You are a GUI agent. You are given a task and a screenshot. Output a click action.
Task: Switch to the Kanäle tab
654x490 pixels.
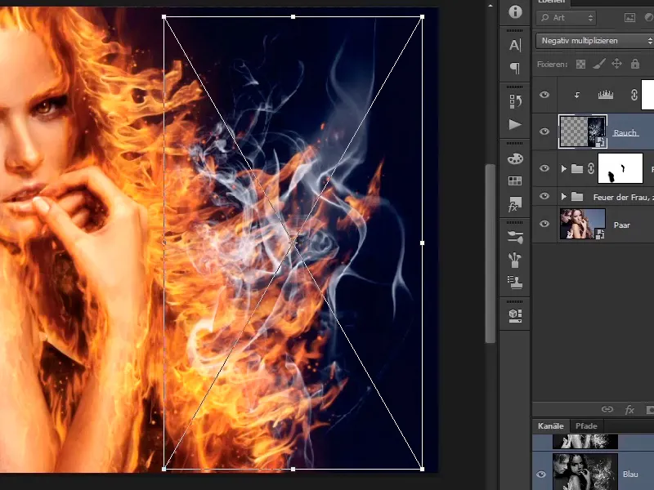[550, 425]
